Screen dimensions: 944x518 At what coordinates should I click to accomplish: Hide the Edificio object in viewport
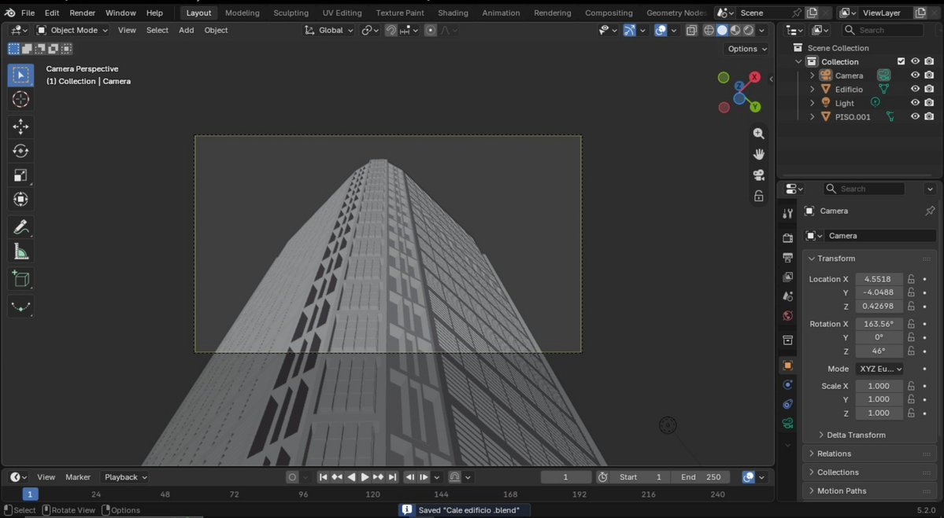[x=915, y=89]
